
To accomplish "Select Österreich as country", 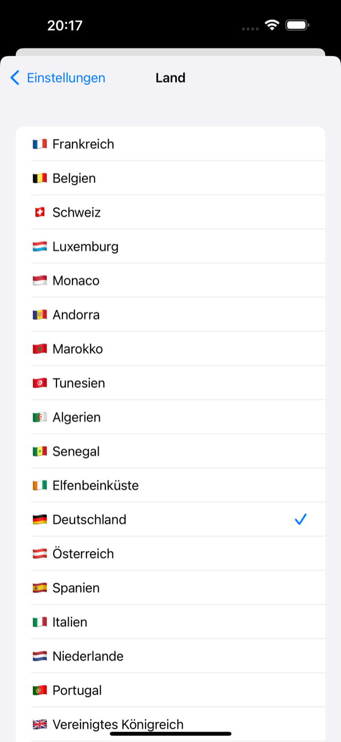I will tap(170, 554).
